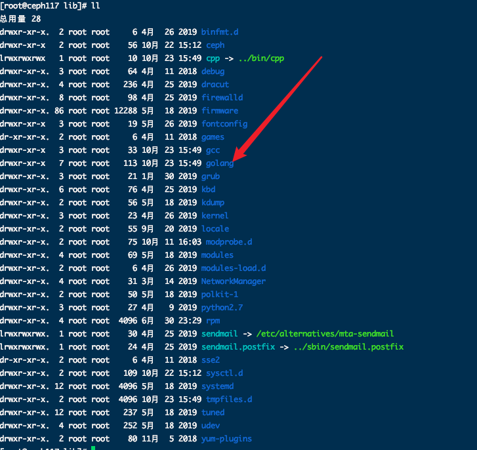The image size is (477, 450).
Task: Click the modprobe.d directory name
Action: pyautogui.click(x=229, y=241)
